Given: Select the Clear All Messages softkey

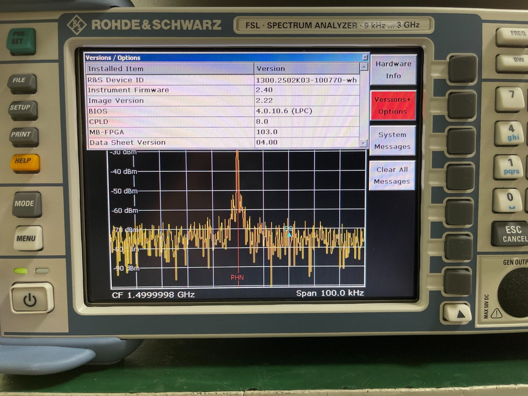Looking at the screenshot, I should point(392,176).
